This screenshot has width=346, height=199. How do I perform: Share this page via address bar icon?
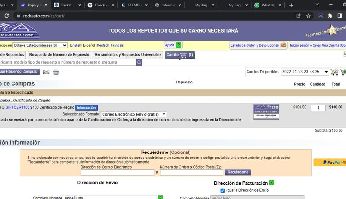[299, 16]
